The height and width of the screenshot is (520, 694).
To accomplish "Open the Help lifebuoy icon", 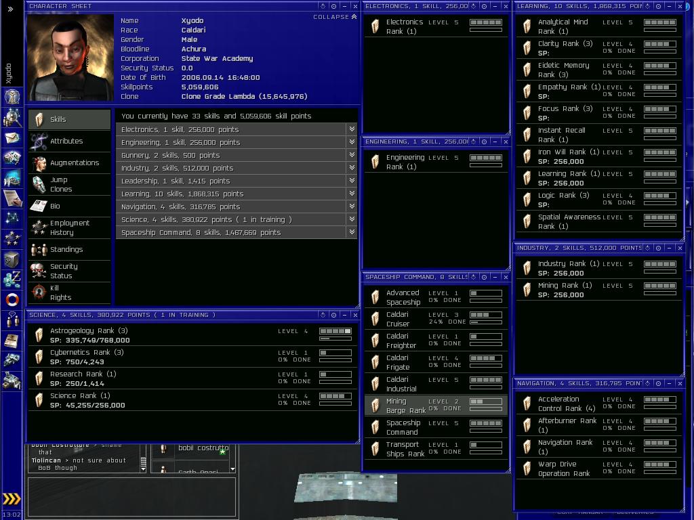I will click(x=12, y=299).
